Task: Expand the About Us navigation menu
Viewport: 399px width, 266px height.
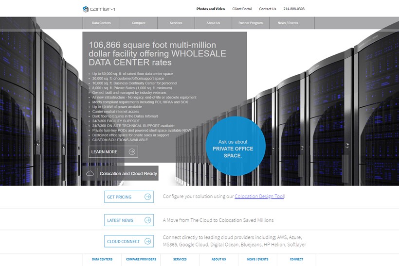Action: [x=213, y=23]
